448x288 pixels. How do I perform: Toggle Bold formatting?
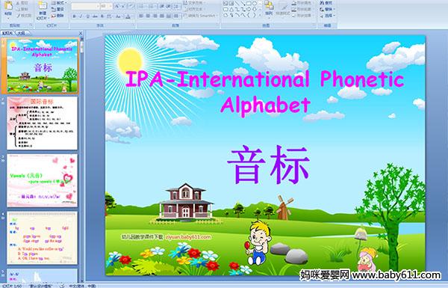tap(74, 16)
